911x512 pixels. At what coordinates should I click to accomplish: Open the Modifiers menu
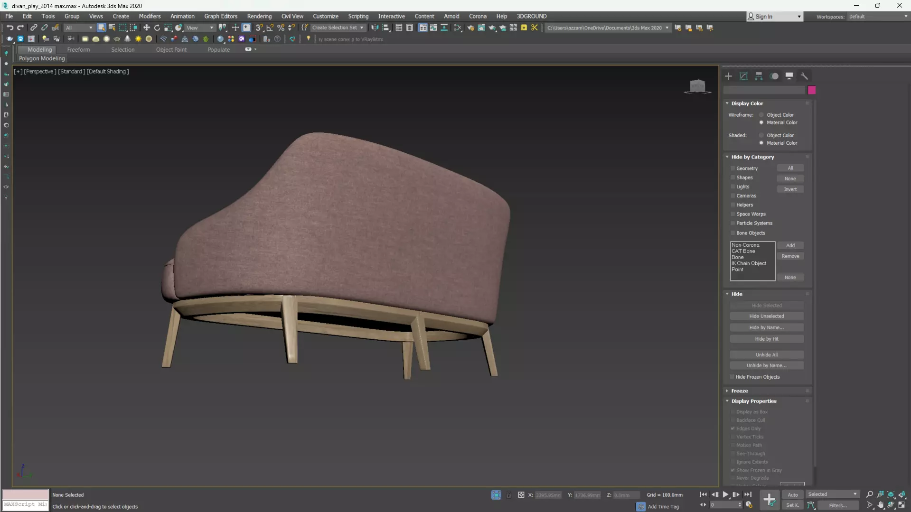tap(150, 16)
